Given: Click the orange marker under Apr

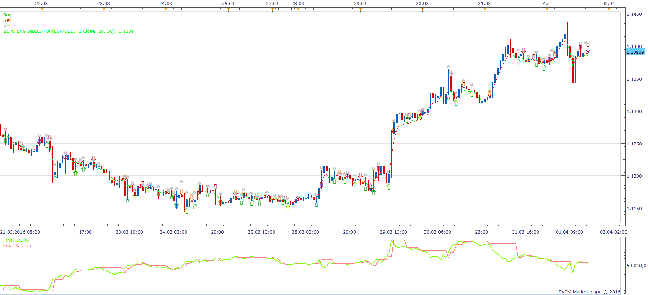Looking at the screenshot, I should [547, 10].
